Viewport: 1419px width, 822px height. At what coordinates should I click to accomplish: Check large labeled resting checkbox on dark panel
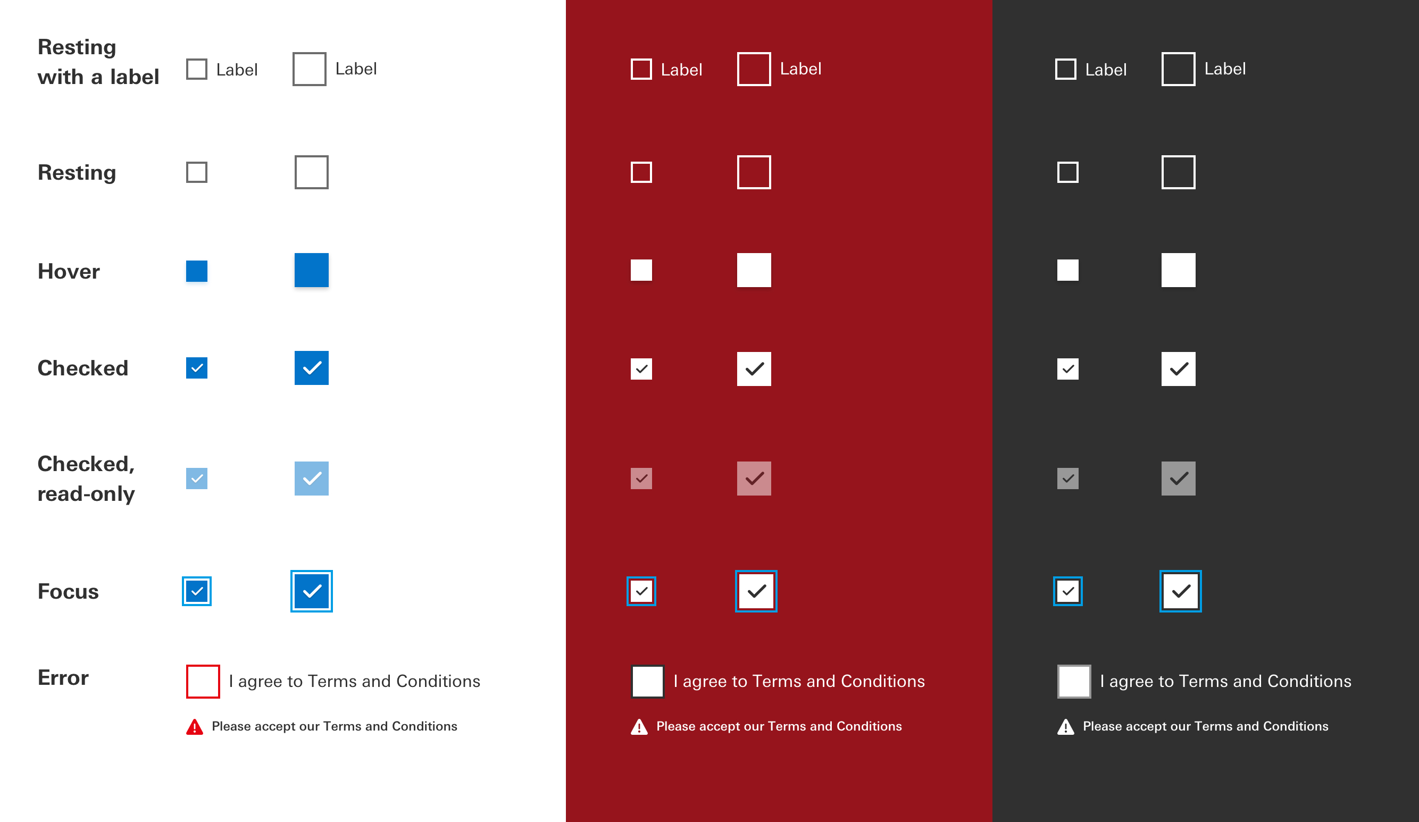(1178, 69)
